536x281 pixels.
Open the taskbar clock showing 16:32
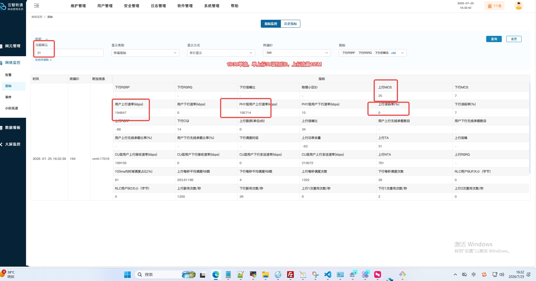point(516,275)
